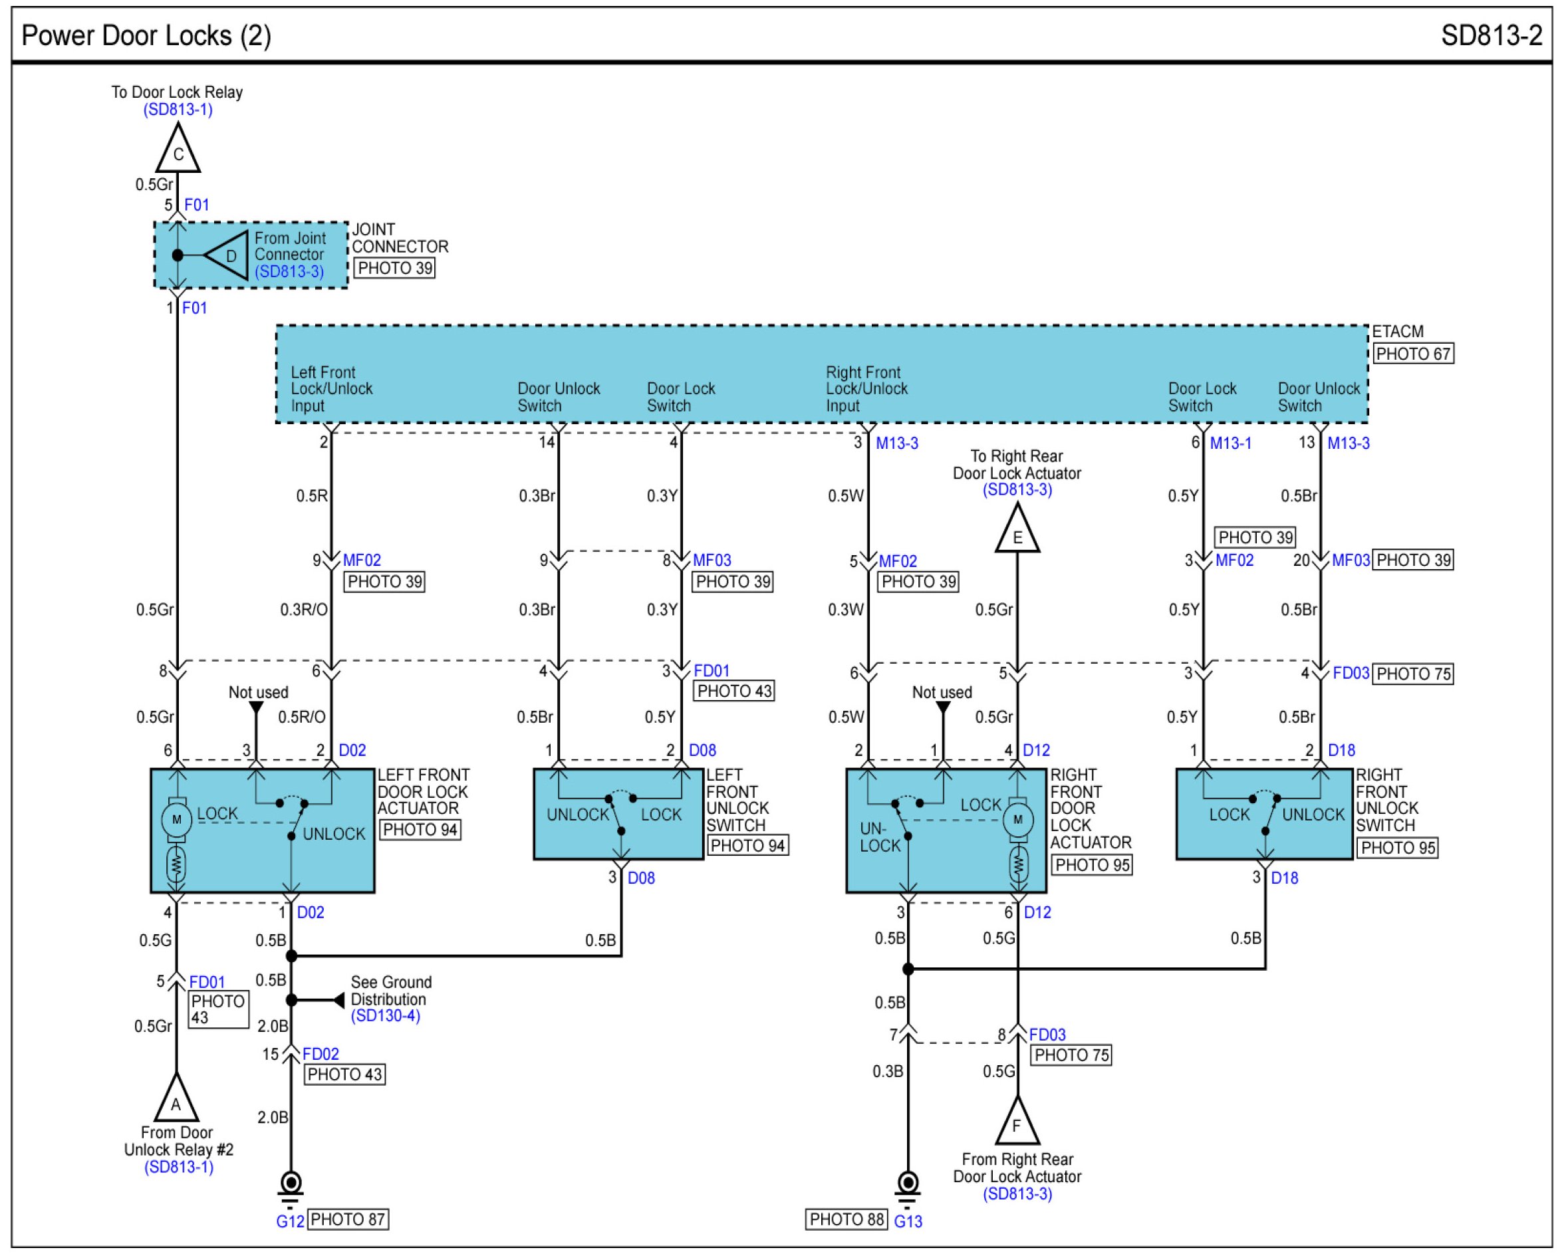Click the triangle C connector symbol
This screenshot has height=1258, width=1564.
(x=178, y=151)
